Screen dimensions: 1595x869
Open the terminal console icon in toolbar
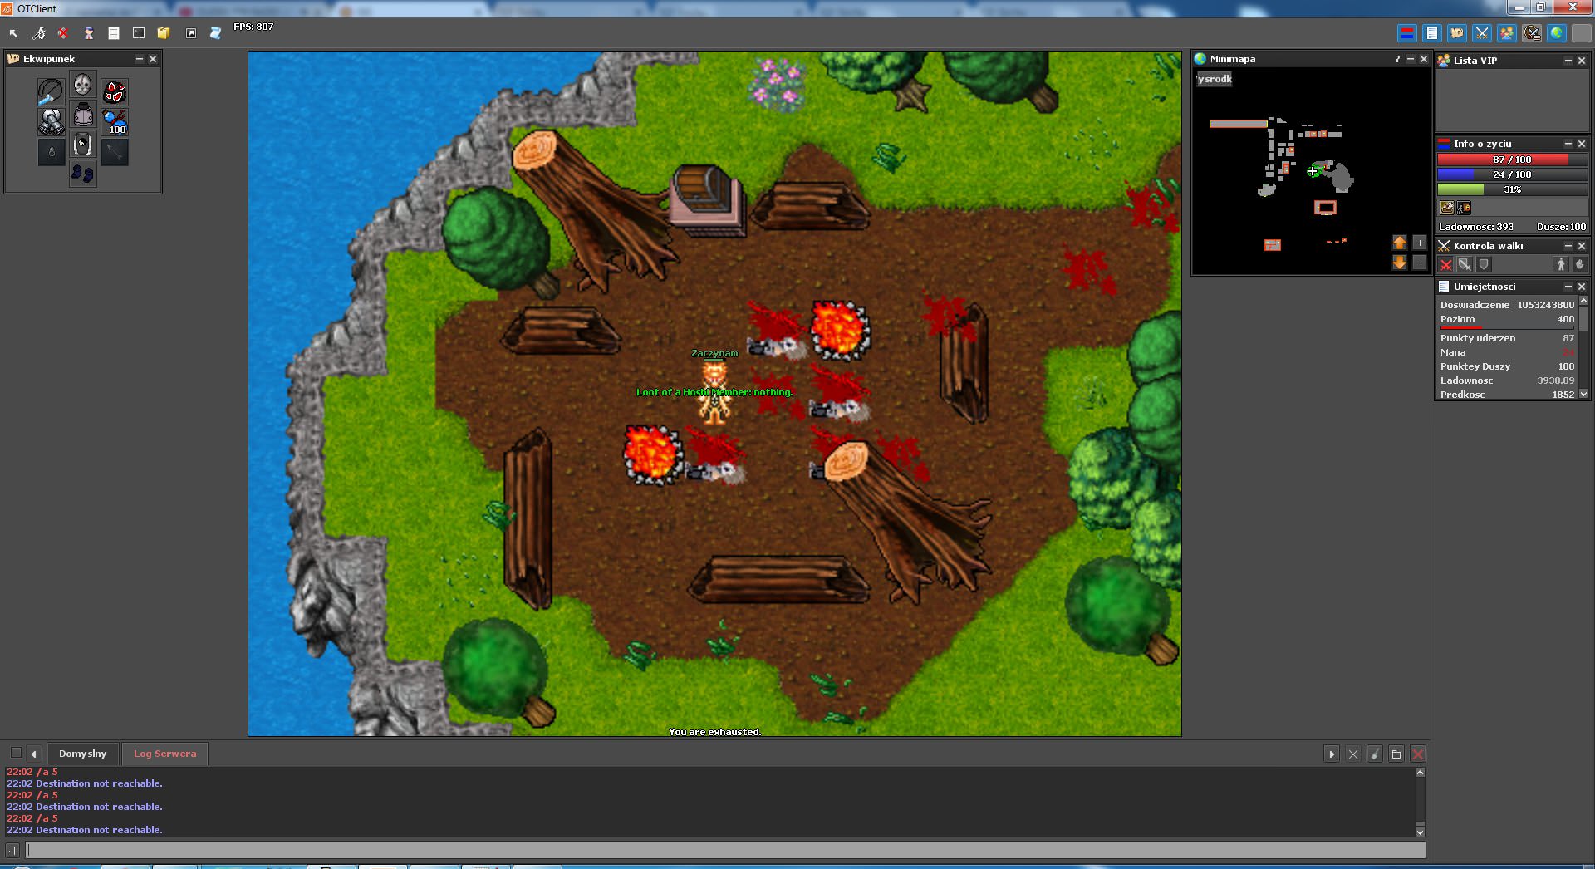point(139,33)
